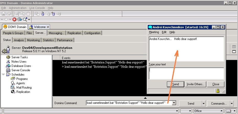The image size is (238, 114).
Task: Click the Print toolbar icon
Action: tap(9, 14)
